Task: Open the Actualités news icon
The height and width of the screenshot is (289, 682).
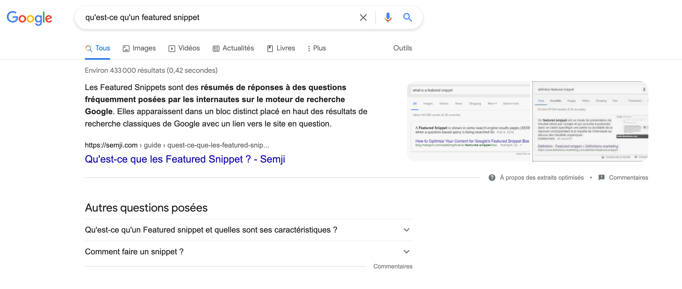Action: [216, 48]
